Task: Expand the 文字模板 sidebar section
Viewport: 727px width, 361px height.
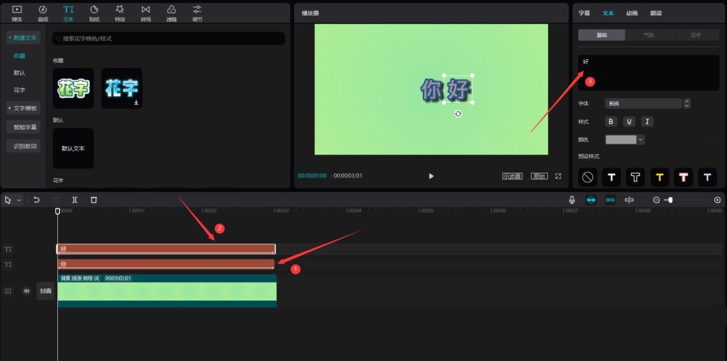Action: click(x=23, y=108)
